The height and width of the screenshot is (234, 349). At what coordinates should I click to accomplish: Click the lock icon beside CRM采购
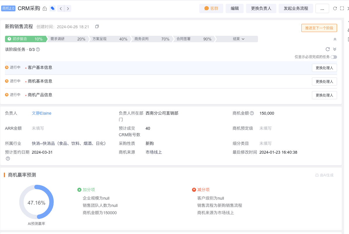tap(45, 8)
